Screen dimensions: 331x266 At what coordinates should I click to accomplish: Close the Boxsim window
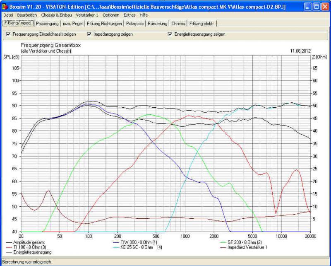point(325,7)
